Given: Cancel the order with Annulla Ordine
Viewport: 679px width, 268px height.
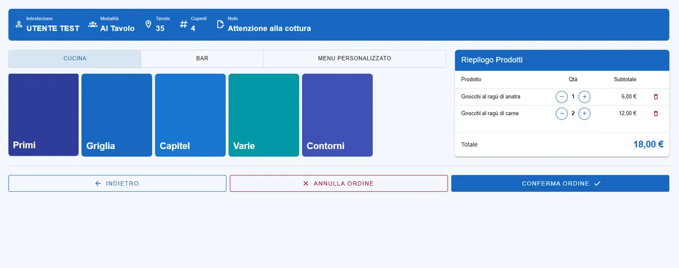Looking at the screenshot, I should coord(338,183).
